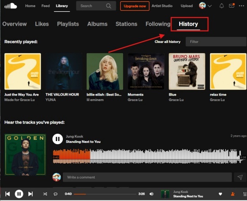Image resolution: width=247 pixels, height=201 pixels.
Task: Switch to Overview tab
Action: pos(14,24)
